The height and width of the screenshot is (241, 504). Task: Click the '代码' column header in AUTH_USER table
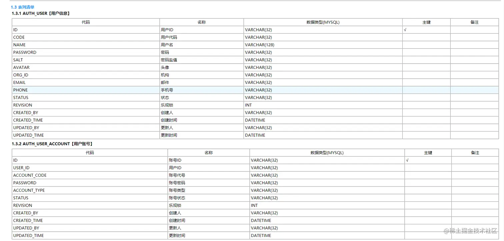pyautogui.click(x=86, y=22)
